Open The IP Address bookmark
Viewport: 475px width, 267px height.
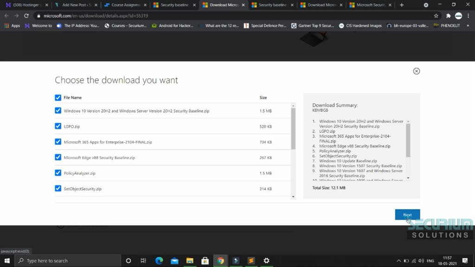pyautogui.click(x=78, y=26)
